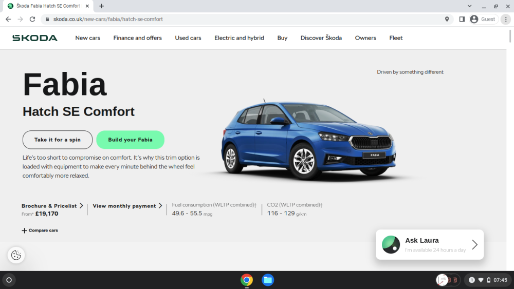514x289 pixels.
Task: Click the Chrome icon in the shelf
Action: click(247, 280)
